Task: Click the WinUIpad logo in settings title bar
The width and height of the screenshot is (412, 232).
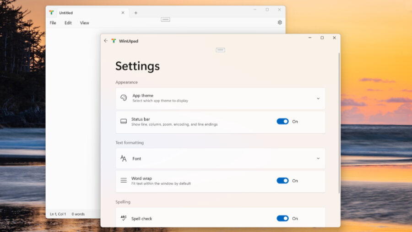Action: (114, 41)
